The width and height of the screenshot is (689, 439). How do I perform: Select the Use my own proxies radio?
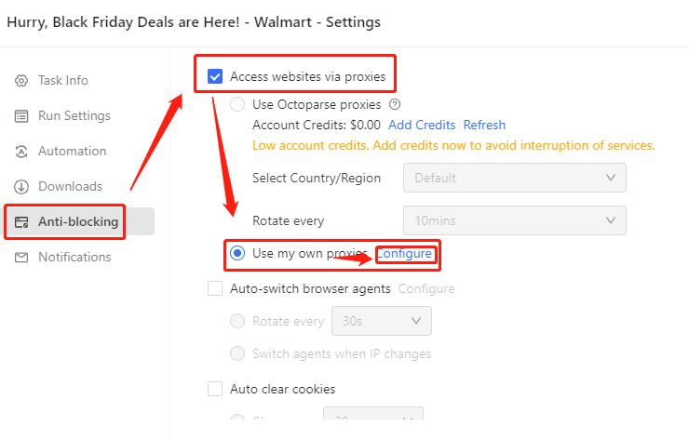237,254
